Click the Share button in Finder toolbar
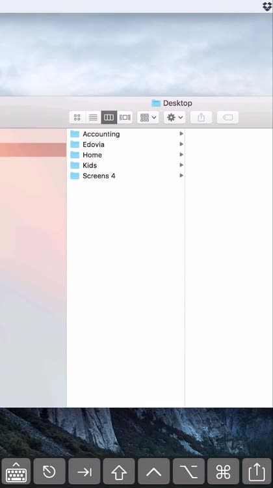 (x=201, y=117)
